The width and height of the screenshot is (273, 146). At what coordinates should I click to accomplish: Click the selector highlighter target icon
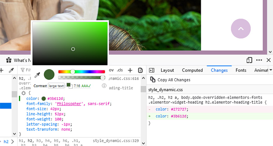(x=23, y=93)
